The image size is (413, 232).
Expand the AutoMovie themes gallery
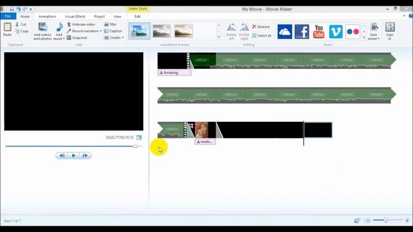coord(219,37)
